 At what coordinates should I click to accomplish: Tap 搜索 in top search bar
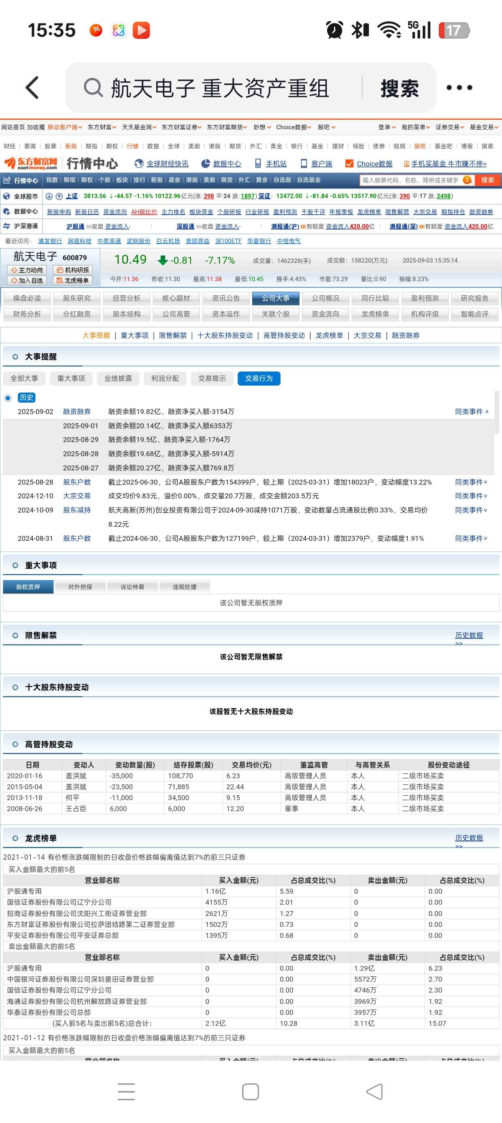pos(400,88)
